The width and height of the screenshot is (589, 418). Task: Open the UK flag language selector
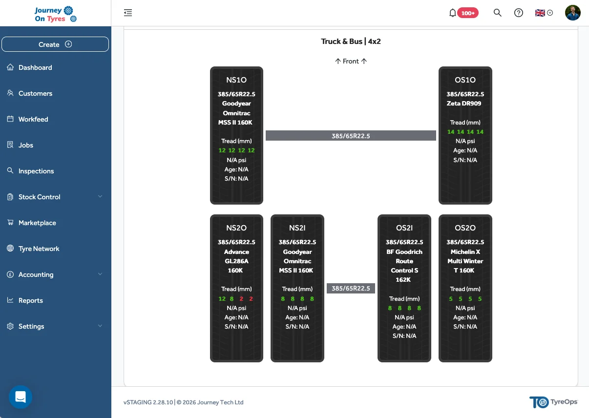point(544,13)
